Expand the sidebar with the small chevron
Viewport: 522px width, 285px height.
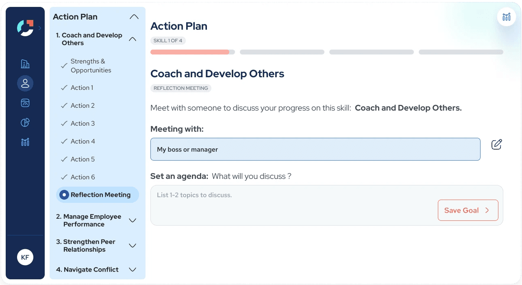(40, 28)
